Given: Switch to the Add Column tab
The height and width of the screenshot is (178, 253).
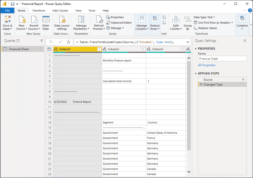Looking at the screenshot, I should [x=60, y=10].
